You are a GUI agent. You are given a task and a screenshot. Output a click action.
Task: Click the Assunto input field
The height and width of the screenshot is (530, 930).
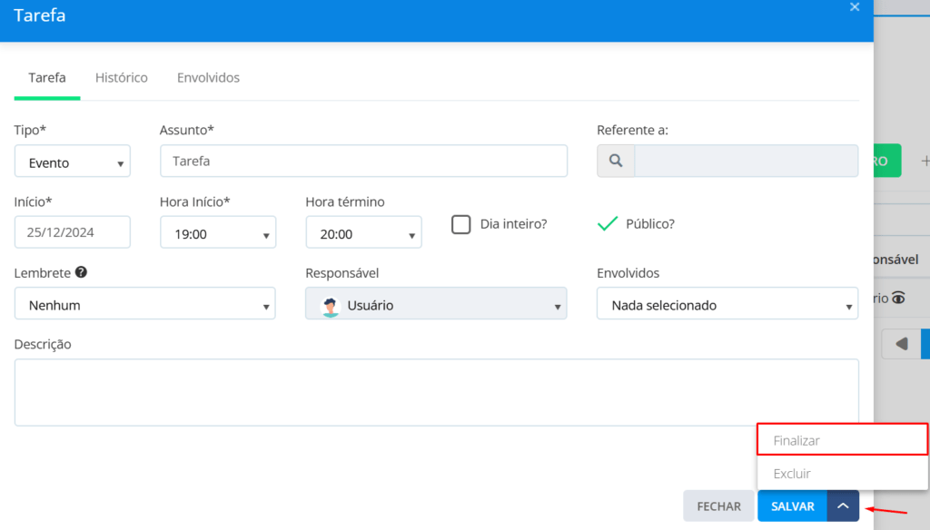click(x=363, y=161)
